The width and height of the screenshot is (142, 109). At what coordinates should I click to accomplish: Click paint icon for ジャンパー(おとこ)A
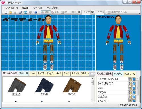130,79
